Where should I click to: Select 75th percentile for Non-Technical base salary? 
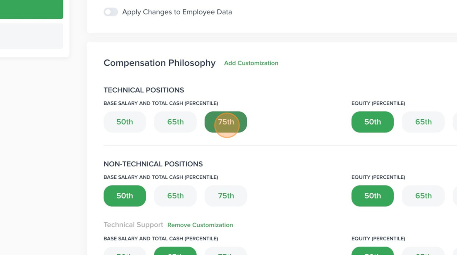pos(226,196)
